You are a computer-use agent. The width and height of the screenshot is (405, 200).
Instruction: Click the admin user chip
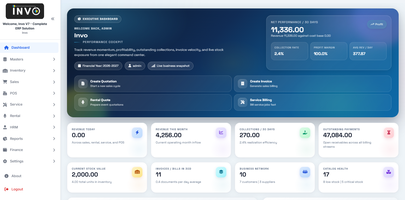pyautogui.click(x=135, y=66)
